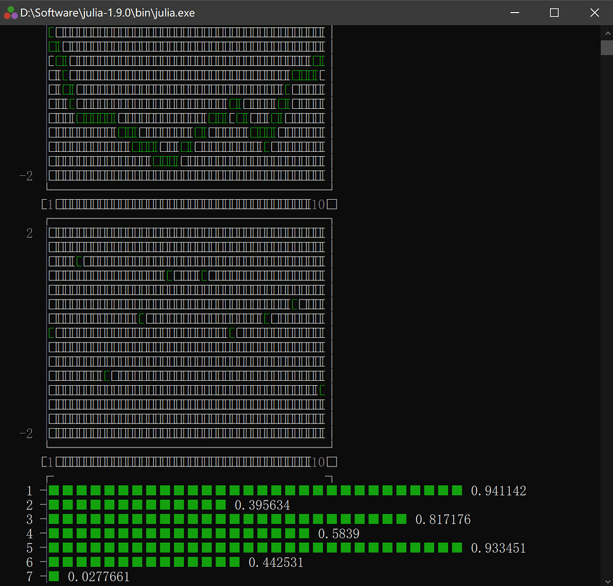The image size is (613, 586).
Task: Click the y-axis label -2 on the top plot
Action: coord(26,176)
